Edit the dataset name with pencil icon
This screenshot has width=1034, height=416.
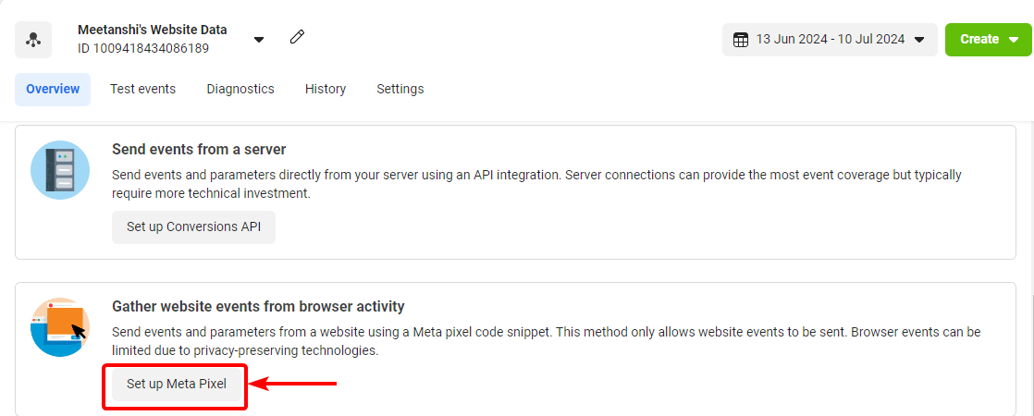click(298, 37)
